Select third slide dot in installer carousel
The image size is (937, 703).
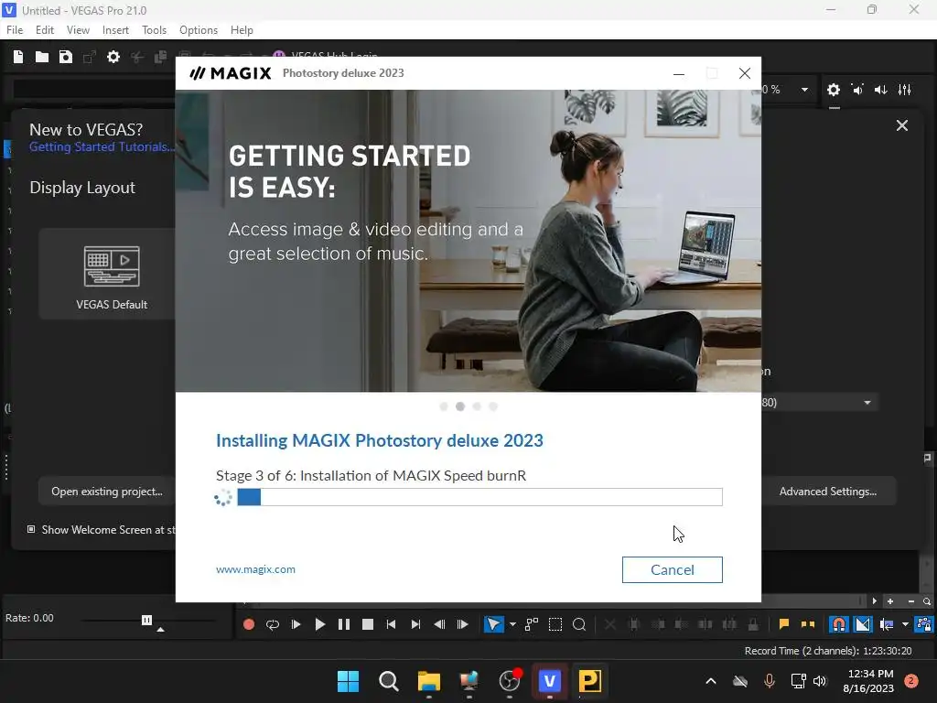tap(477, 406)
